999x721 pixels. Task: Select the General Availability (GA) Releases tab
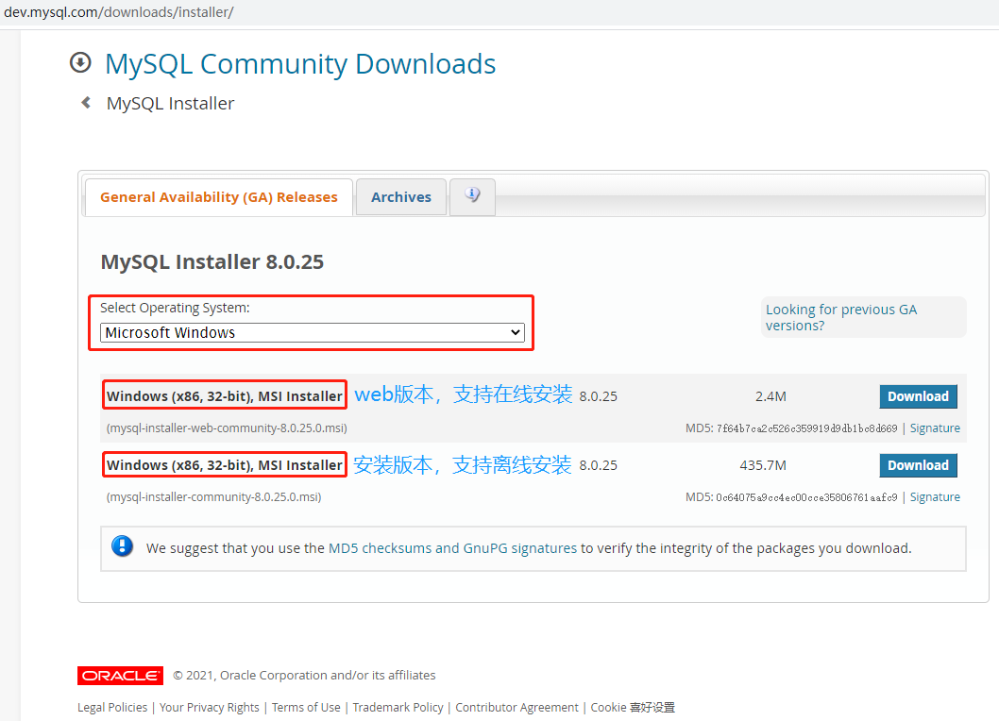pyautogui.click(x=218, y=197)
